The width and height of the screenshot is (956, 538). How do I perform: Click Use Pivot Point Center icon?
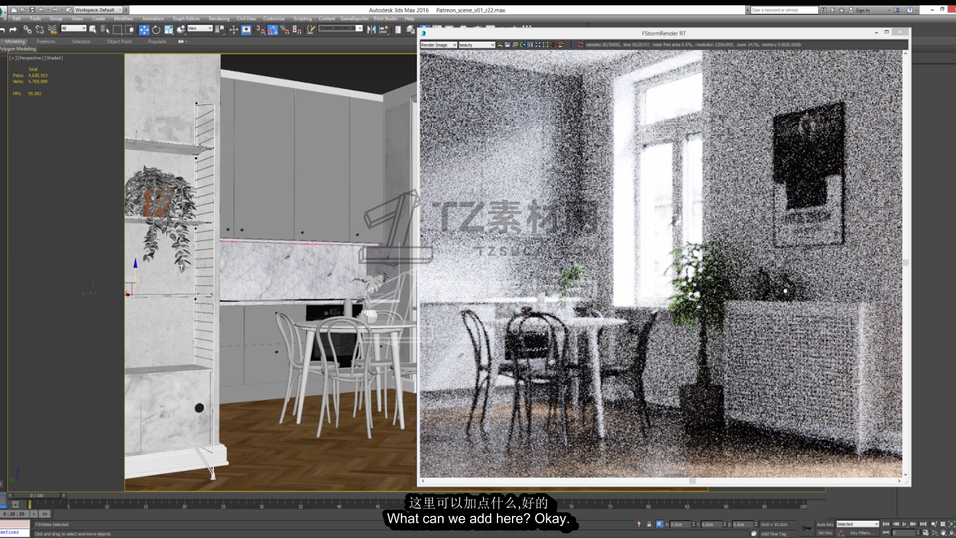tap(220, 30)
